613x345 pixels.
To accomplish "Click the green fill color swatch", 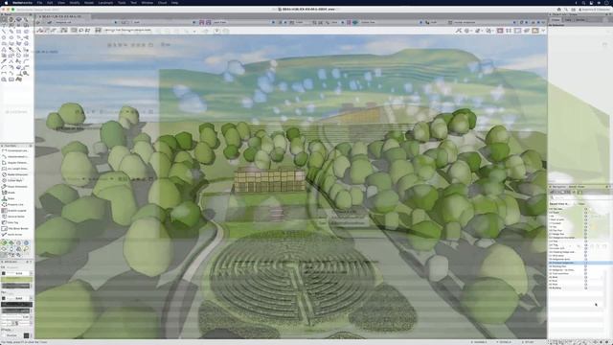I will [16, 280].
